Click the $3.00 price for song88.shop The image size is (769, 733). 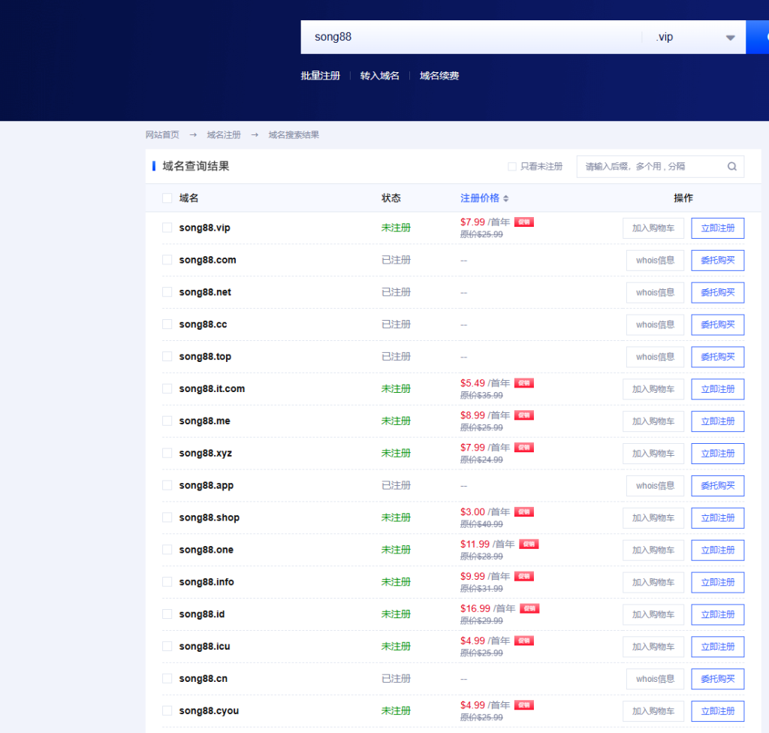(x=472, y=511)
